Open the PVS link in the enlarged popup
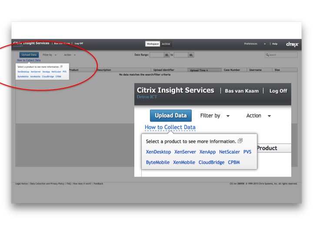This screenshot has height=235, width=313. 247,152
